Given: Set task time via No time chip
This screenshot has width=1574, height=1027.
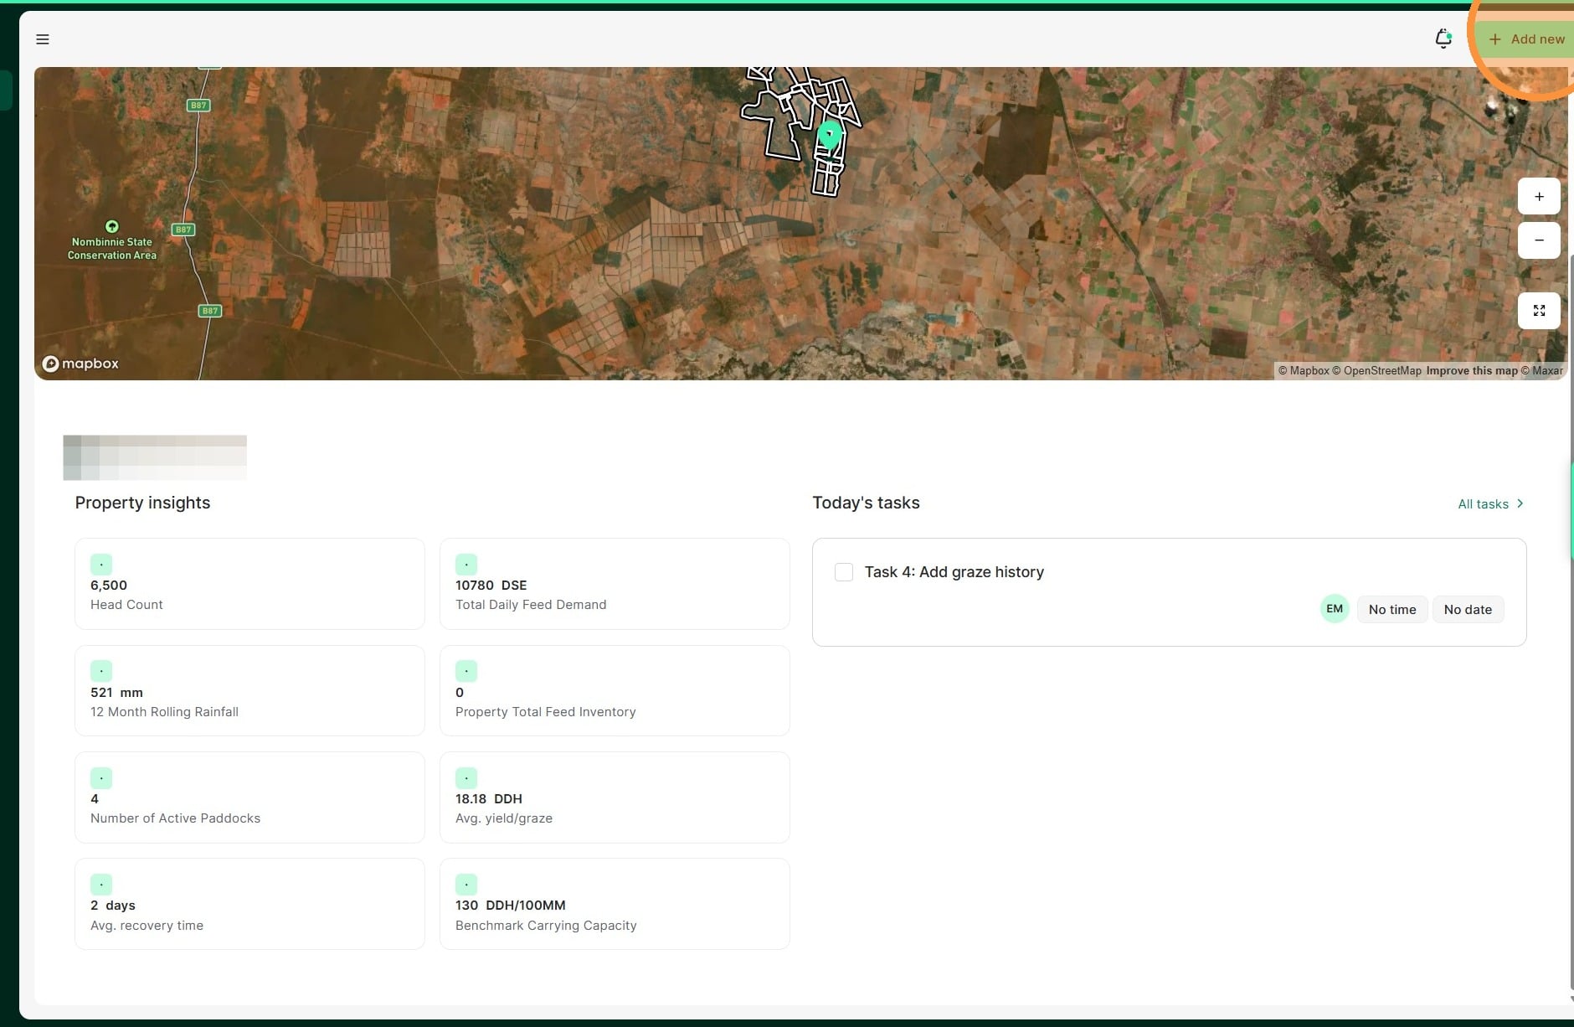Looking at the screenshot, I should pos(1391,610).
